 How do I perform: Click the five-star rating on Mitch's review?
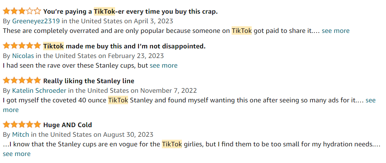(x=22, y=125)
